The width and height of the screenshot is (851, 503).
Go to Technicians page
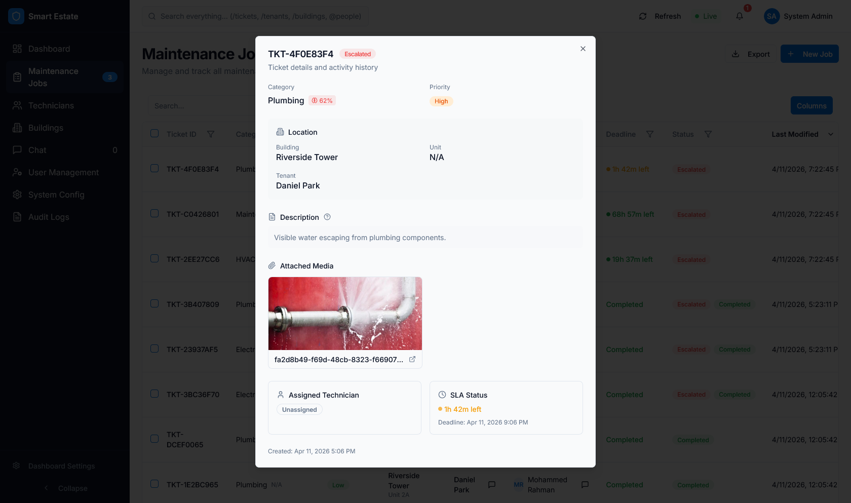65,105
